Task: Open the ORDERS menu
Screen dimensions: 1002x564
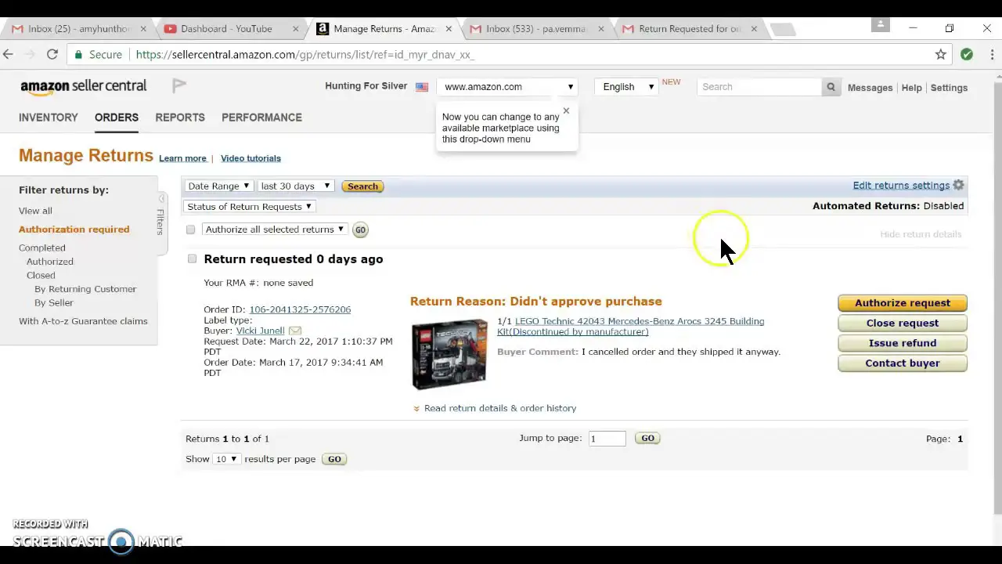Action: (x=117, y=117)
